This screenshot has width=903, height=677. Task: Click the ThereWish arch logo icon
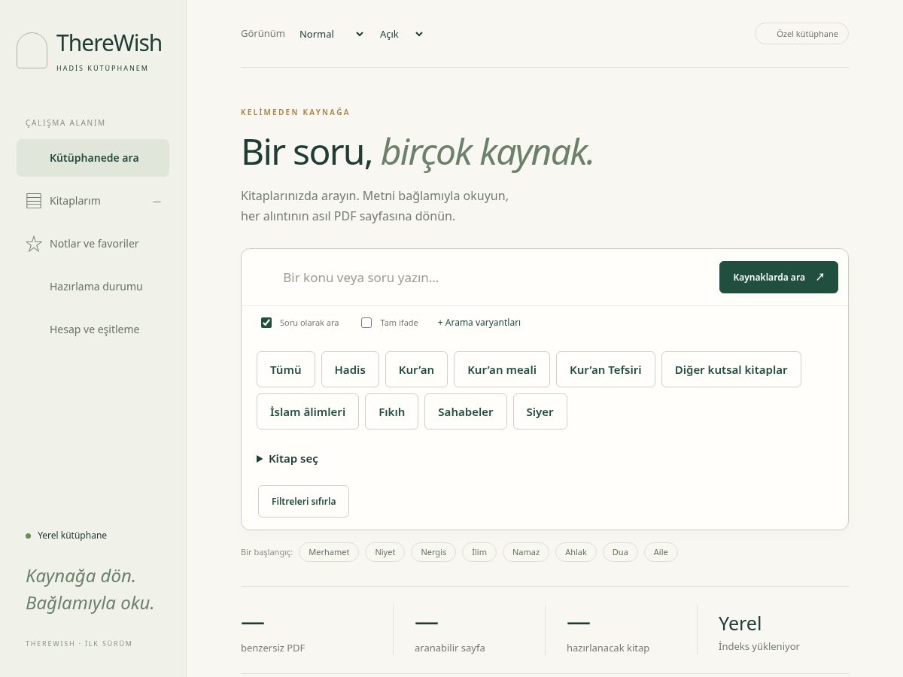click(x=32, y=50)
